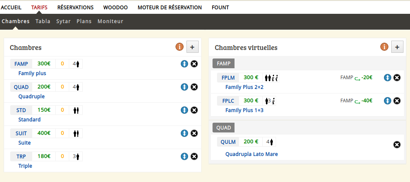
Task: Go to Moteur de Réservation menu
Action: coord(170,8)
